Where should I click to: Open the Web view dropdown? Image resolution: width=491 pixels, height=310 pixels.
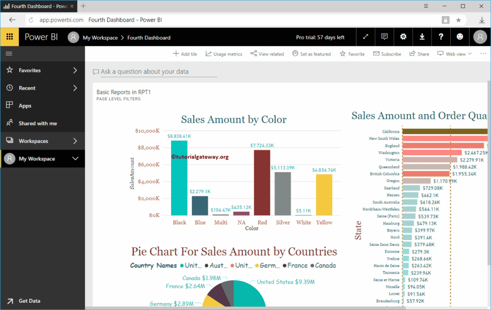pyautogui.click(x=454, y=54)
